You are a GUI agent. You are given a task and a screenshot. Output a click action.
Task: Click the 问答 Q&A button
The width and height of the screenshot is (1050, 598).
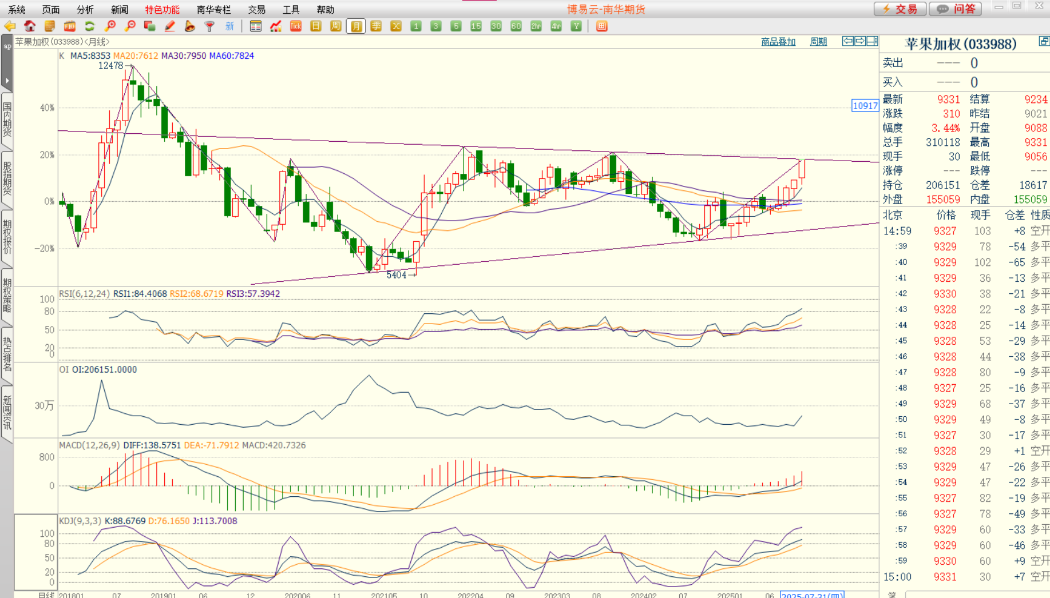click(956, 9)
